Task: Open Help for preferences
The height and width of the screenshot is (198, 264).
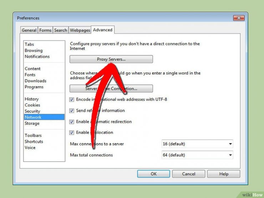Action: pyautogui.click(x=224, y=174)
